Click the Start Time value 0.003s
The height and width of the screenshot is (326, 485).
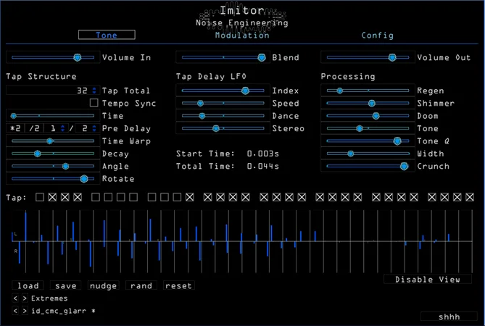pyautogui.click(x=263, y=154)
